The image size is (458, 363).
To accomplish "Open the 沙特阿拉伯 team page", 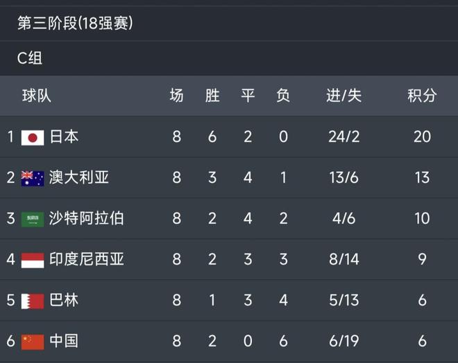I will 87,219.
